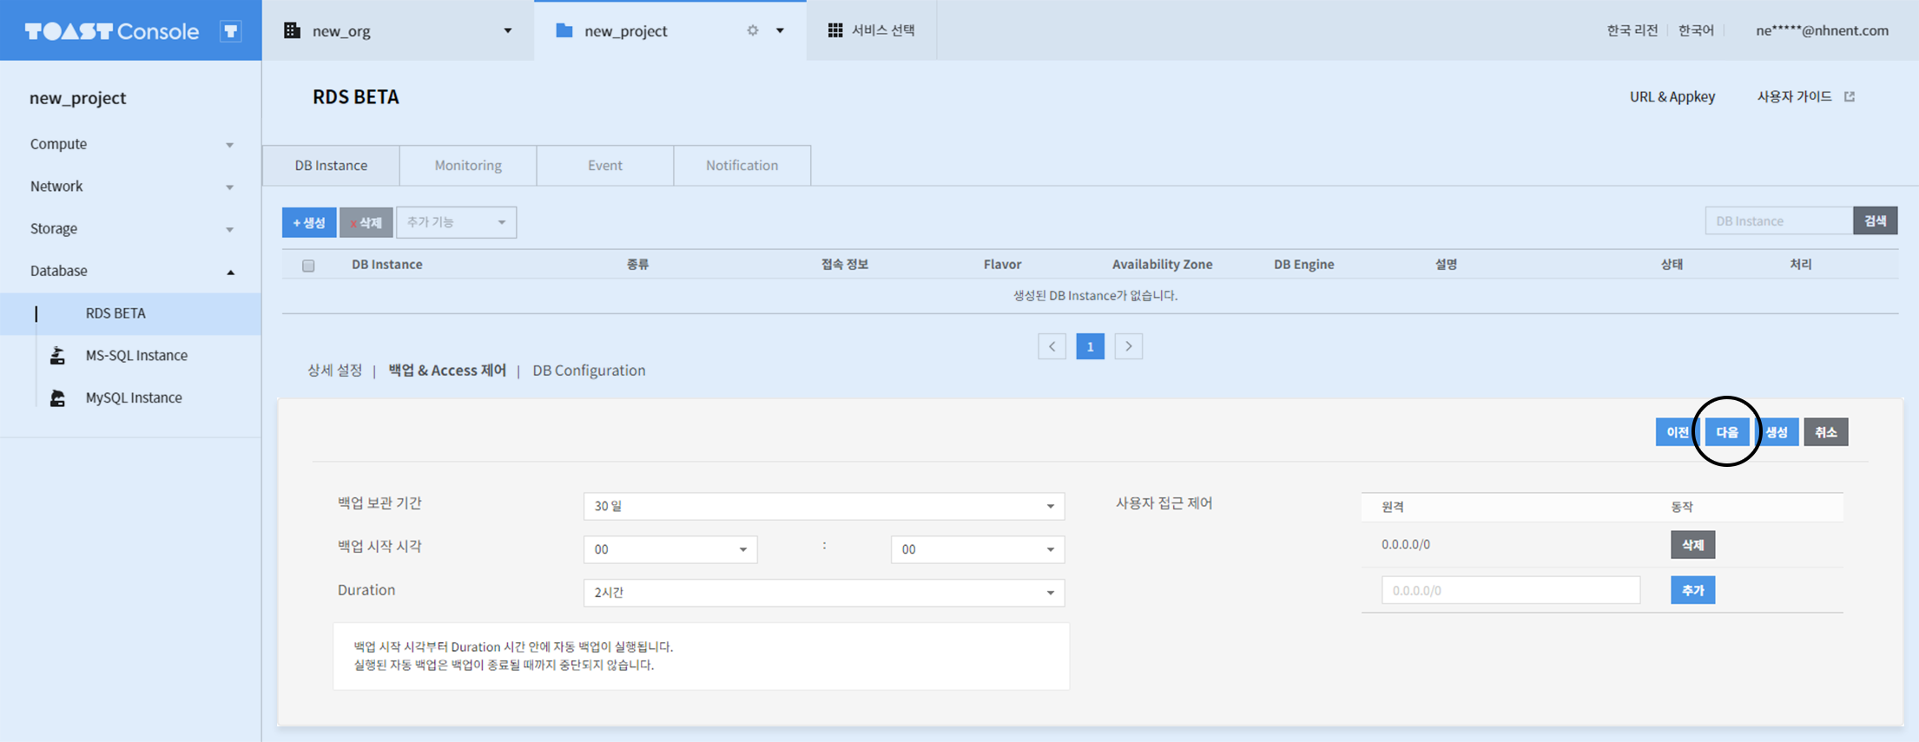Select 한국 리전 region
The height and width of the screenshot is (742, 1919).
pyautogui.click(x=1632, y=30)
